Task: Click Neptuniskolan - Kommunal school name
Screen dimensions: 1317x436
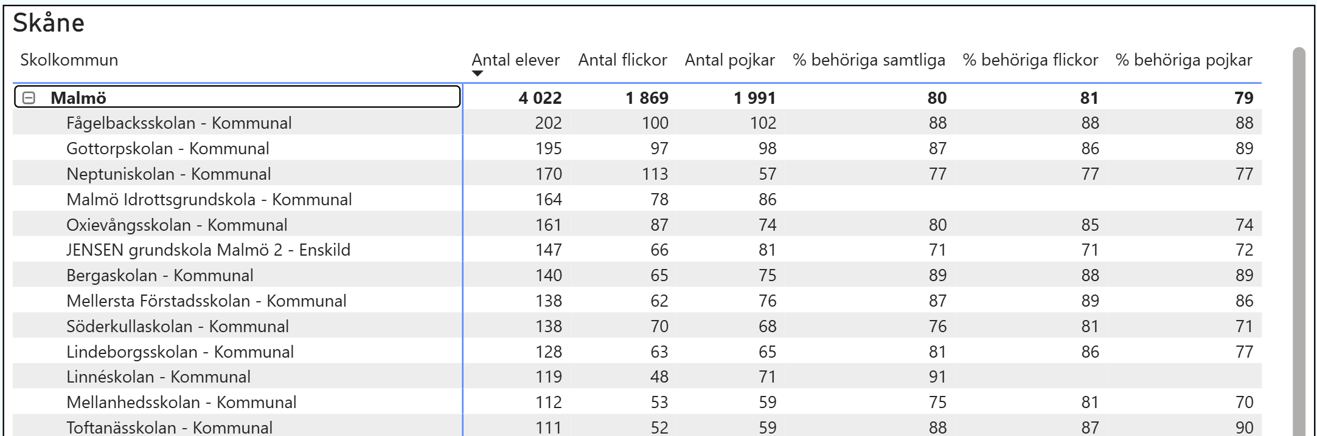Action: [x=169, y=174]
